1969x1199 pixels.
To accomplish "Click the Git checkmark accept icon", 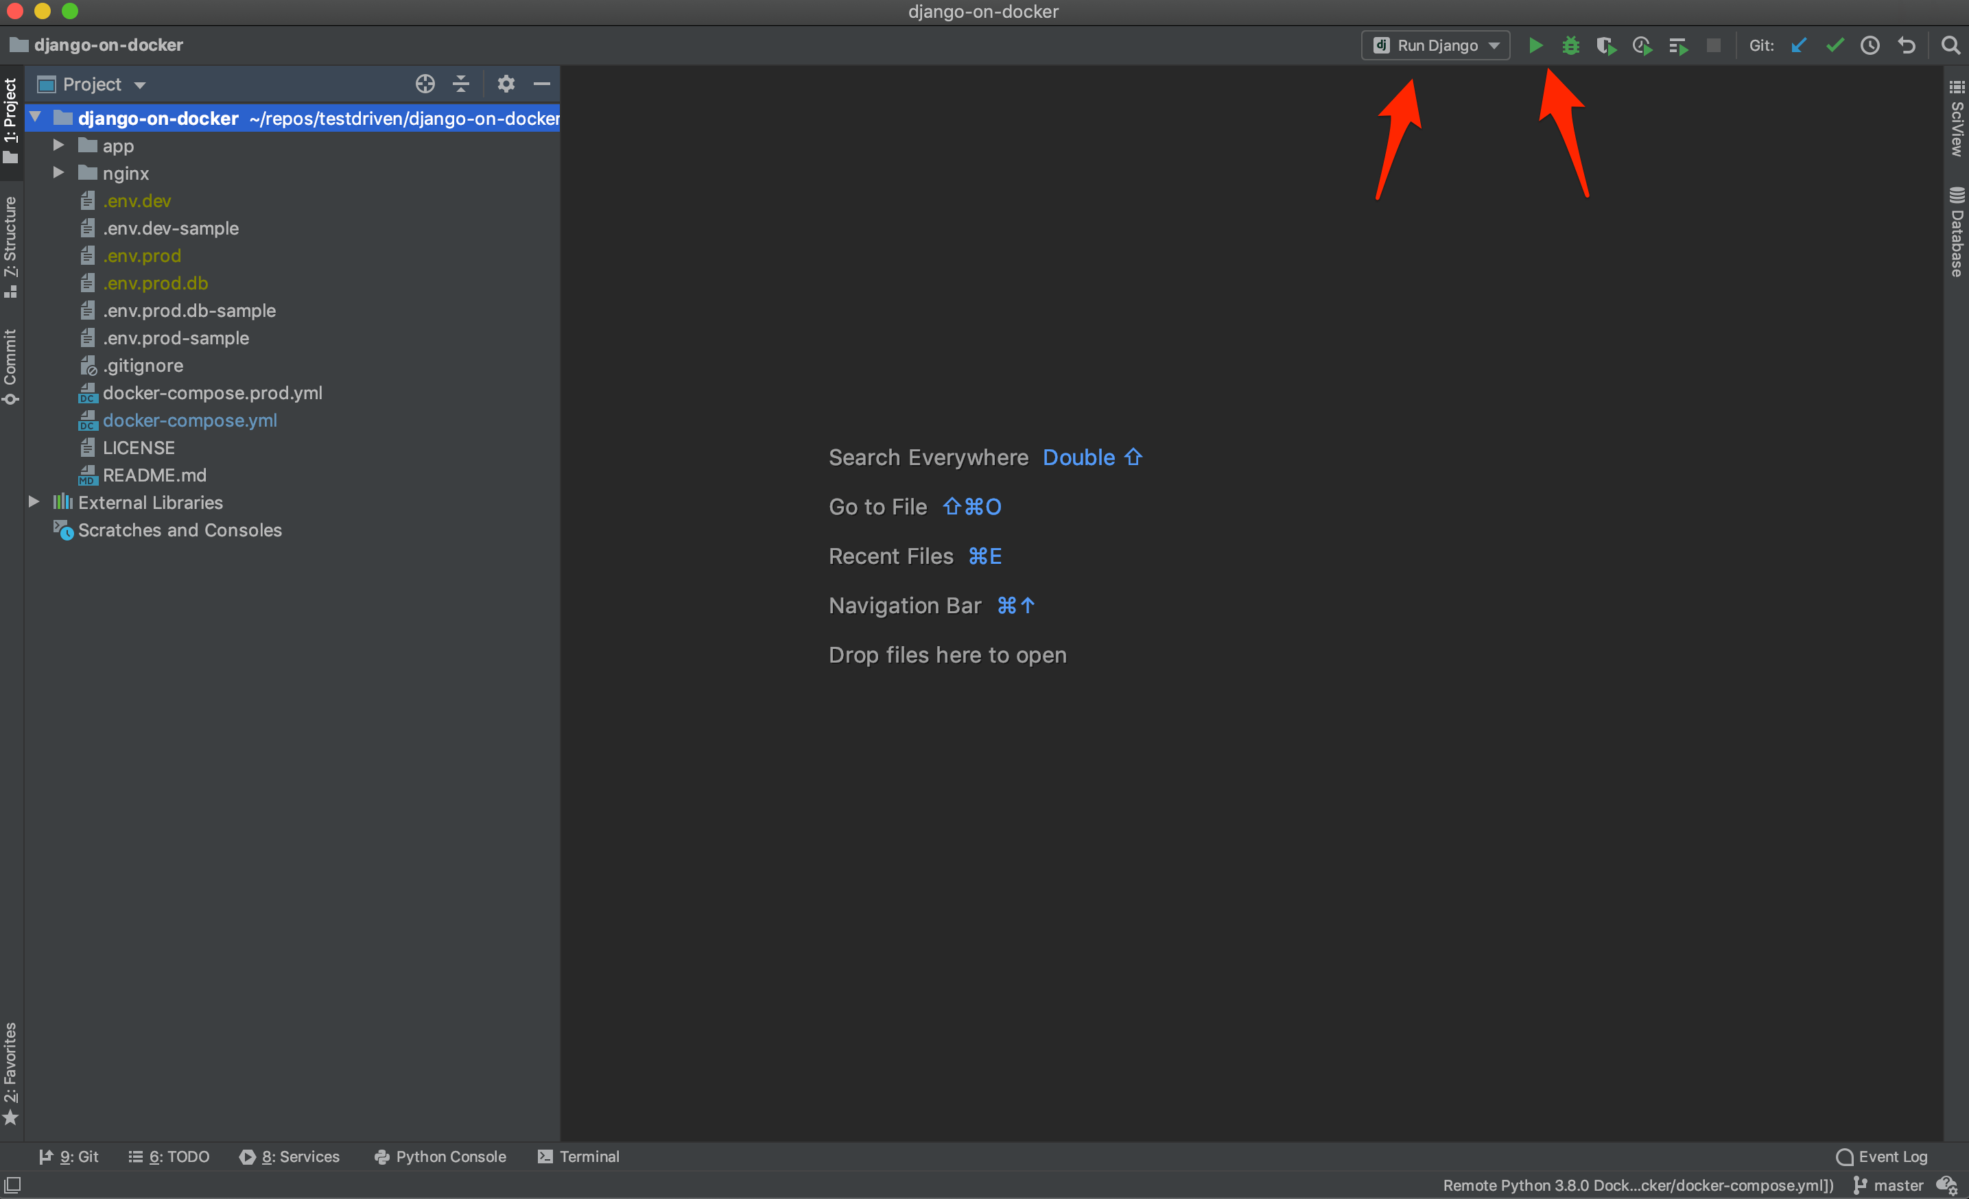I will [x=1832, y=45].
